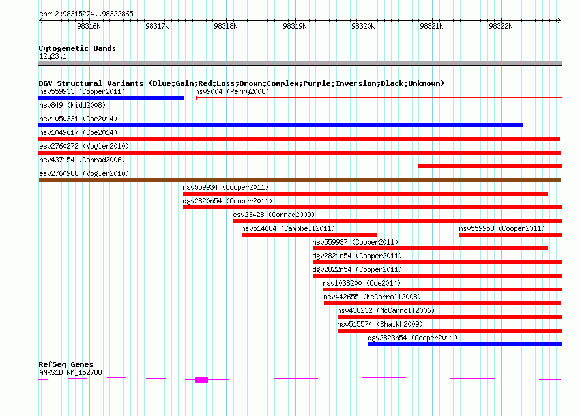Click nsv437154 (Conrad2006) label

[82, 160]
